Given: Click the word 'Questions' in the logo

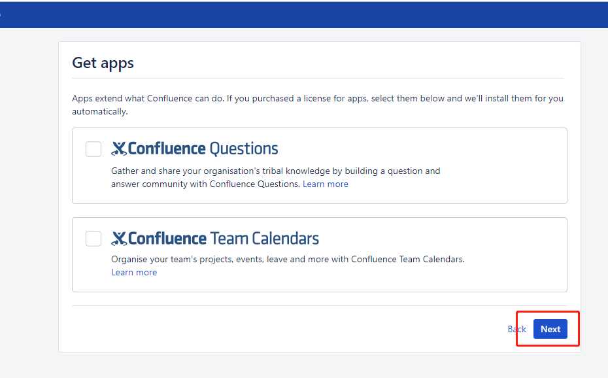Looking at the screenshot, I should 244,149.
